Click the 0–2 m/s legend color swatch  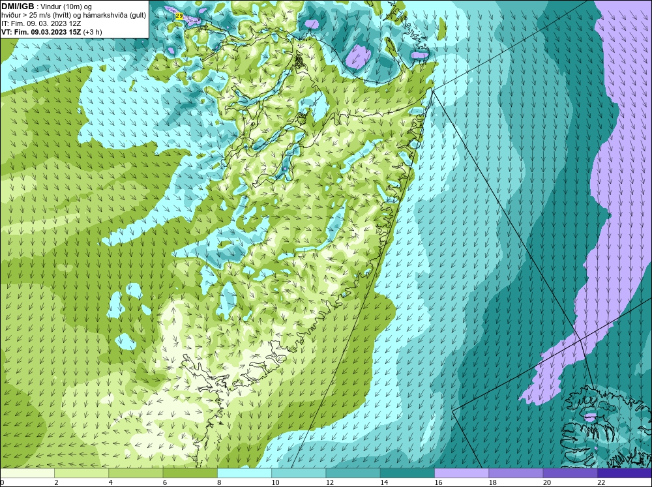click(27, 473)
